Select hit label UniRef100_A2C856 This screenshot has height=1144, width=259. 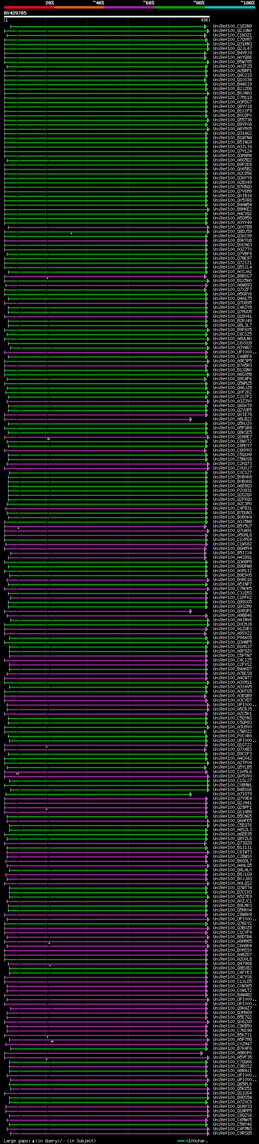click(x=232, y=174)
